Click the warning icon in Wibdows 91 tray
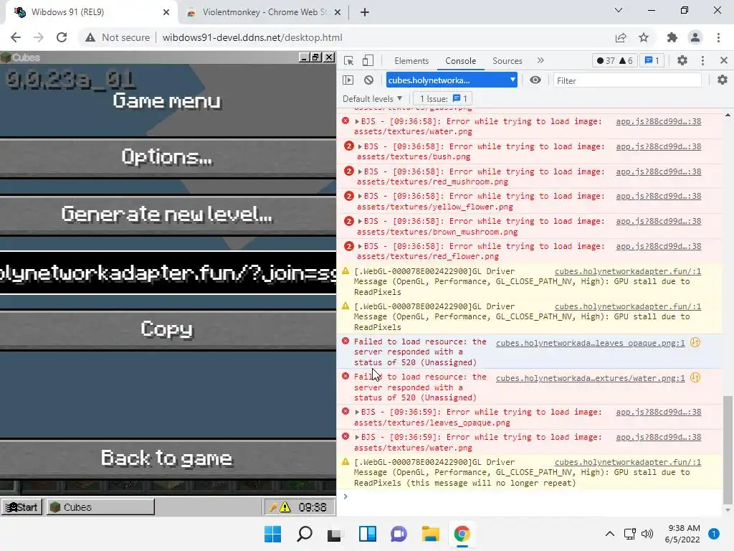 285,507
